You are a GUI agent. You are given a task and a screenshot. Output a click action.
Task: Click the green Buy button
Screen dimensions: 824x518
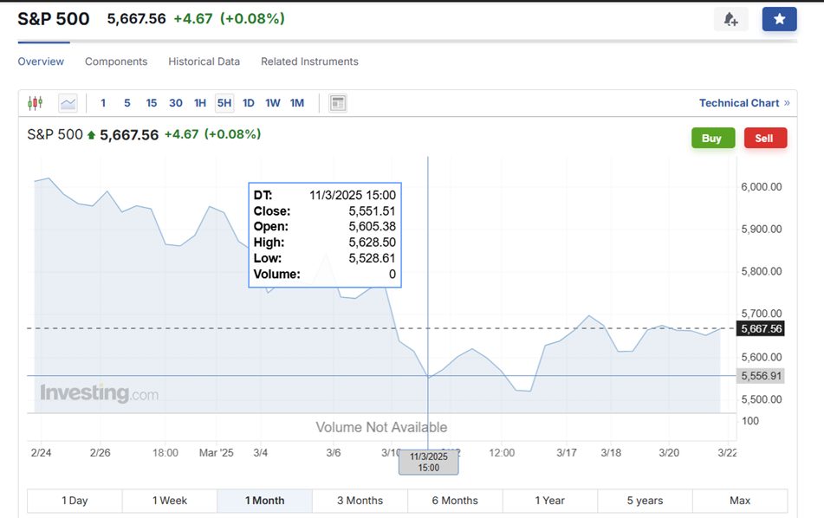(712, 139)
